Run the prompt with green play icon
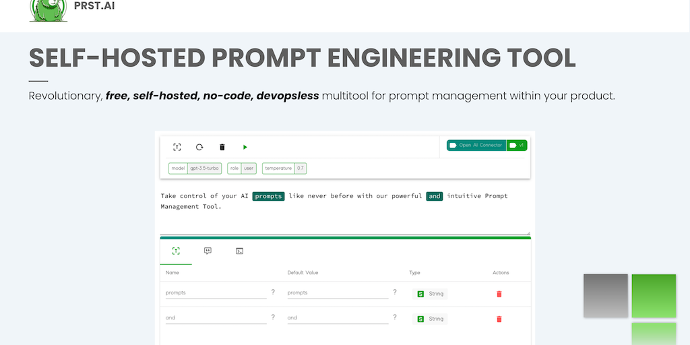The width and height of the screenshot is (690, 345). [245, 147]
